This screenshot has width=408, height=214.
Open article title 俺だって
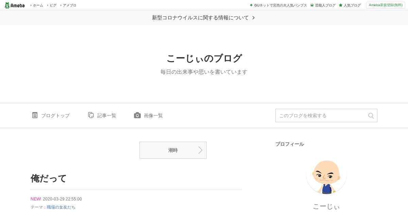point(49,178)
